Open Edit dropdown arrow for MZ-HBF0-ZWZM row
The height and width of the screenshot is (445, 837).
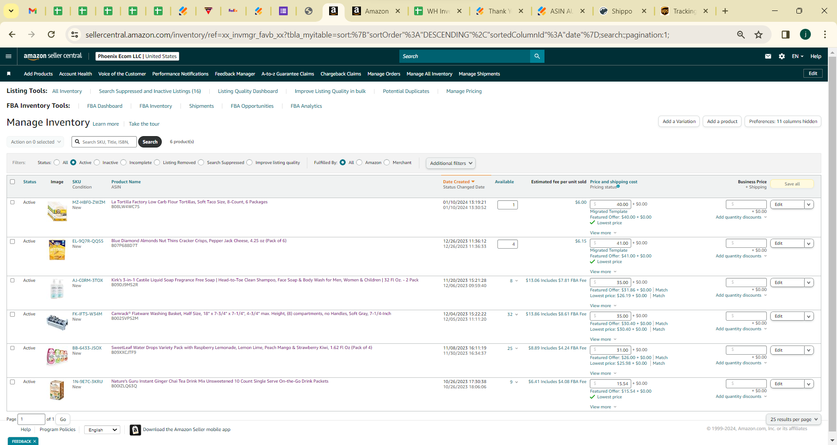click(809, 205)
